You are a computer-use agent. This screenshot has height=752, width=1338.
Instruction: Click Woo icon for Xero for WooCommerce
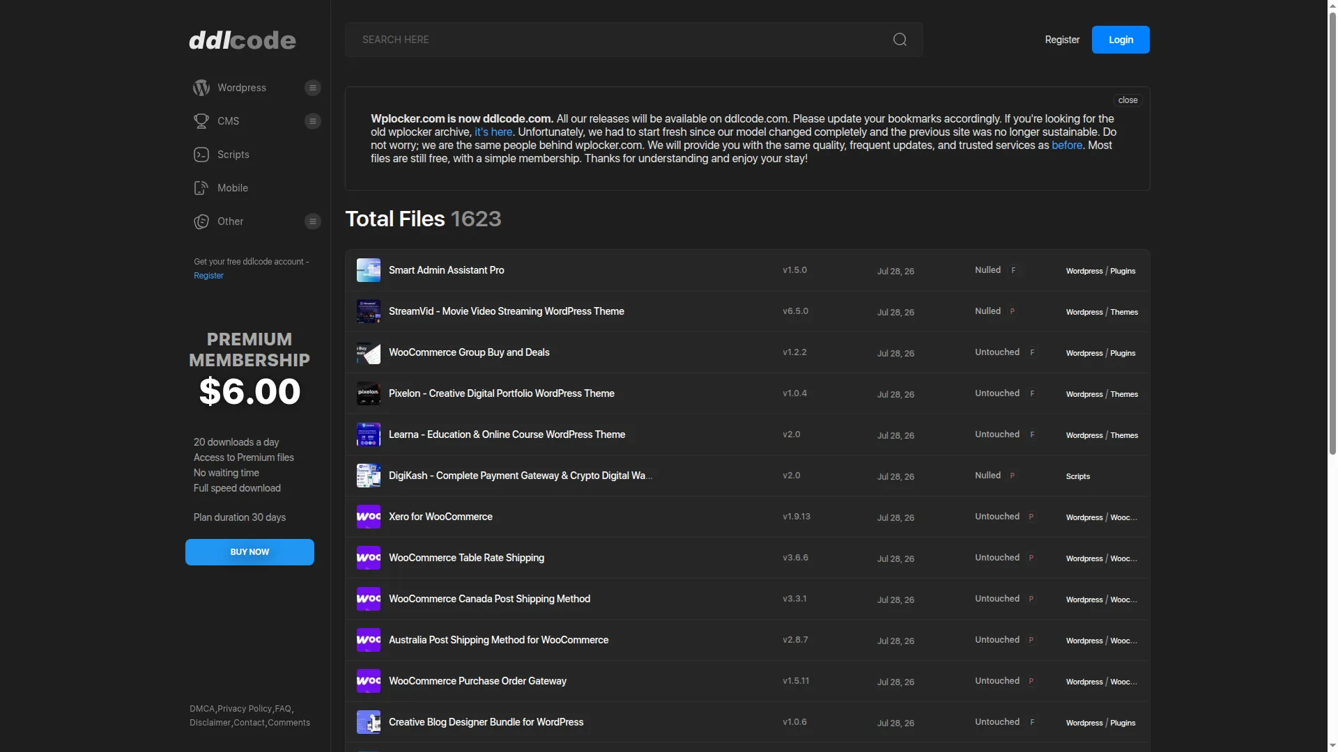[x=369, y=517]
